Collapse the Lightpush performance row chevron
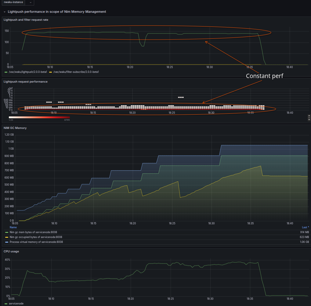311x306 pixels. (5, 12)
